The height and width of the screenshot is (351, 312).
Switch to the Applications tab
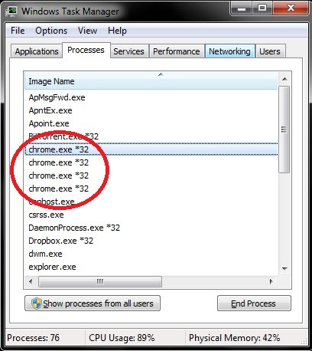click(37, 51)
